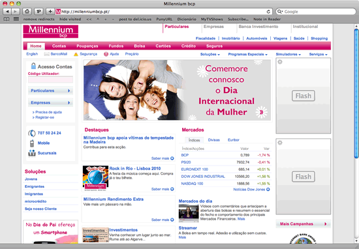Open the browser Home page icon

tap(27, 11)
